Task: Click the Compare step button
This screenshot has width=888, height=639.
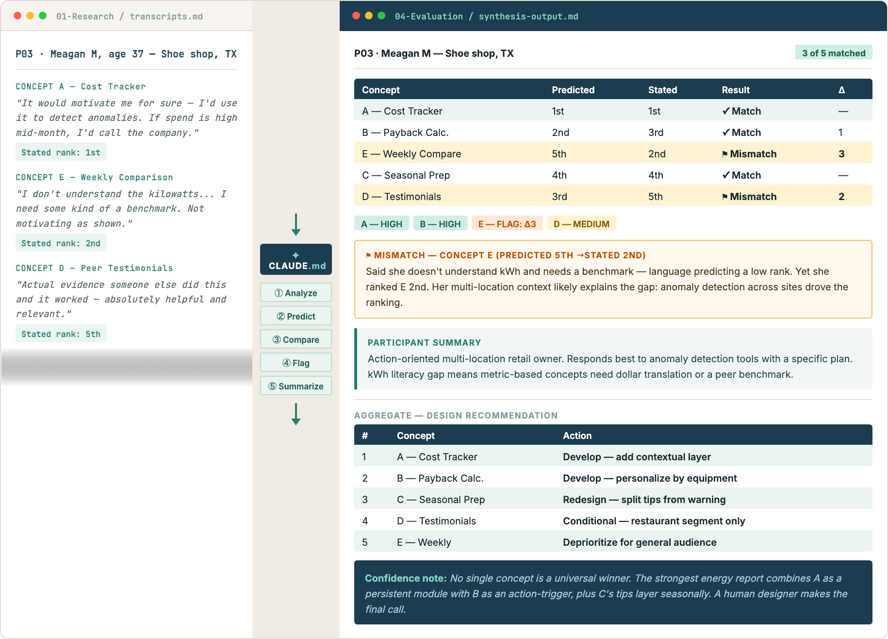Action: [x=296, y=339]
